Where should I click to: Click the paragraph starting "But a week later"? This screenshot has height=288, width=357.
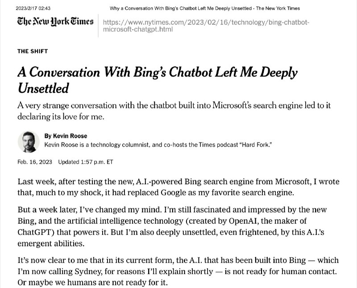coord(172,226)
